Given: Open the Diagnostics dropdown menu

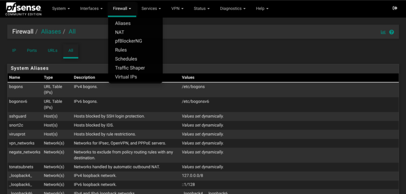Looking at the screenshot, I should [x=232, y=8].
